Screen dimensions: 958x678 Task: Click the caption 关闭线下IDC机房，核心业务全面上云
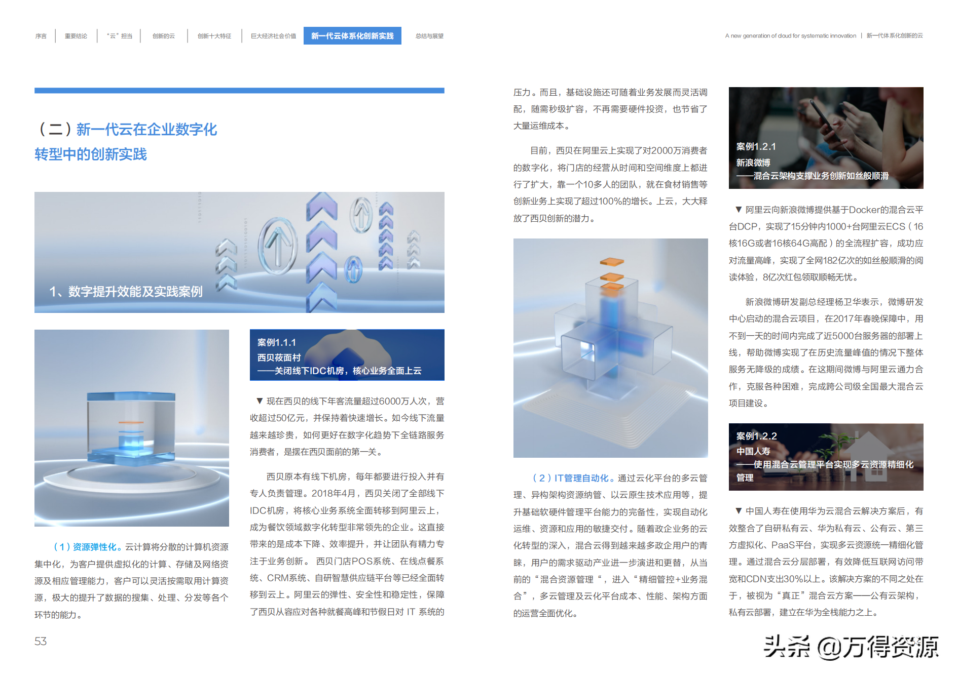[x=348, y=371]
